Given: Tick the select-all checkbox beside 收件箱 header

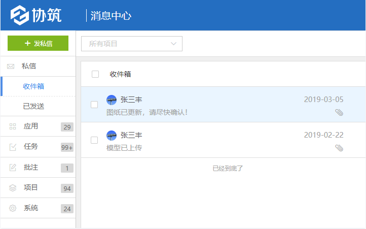Looking at the screenshot, I should (95, 74).
